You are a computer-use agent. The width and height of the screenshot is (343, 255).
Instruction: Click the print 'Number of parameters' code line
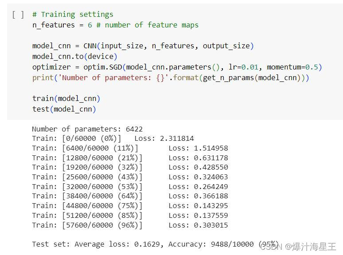pos(171,78)
